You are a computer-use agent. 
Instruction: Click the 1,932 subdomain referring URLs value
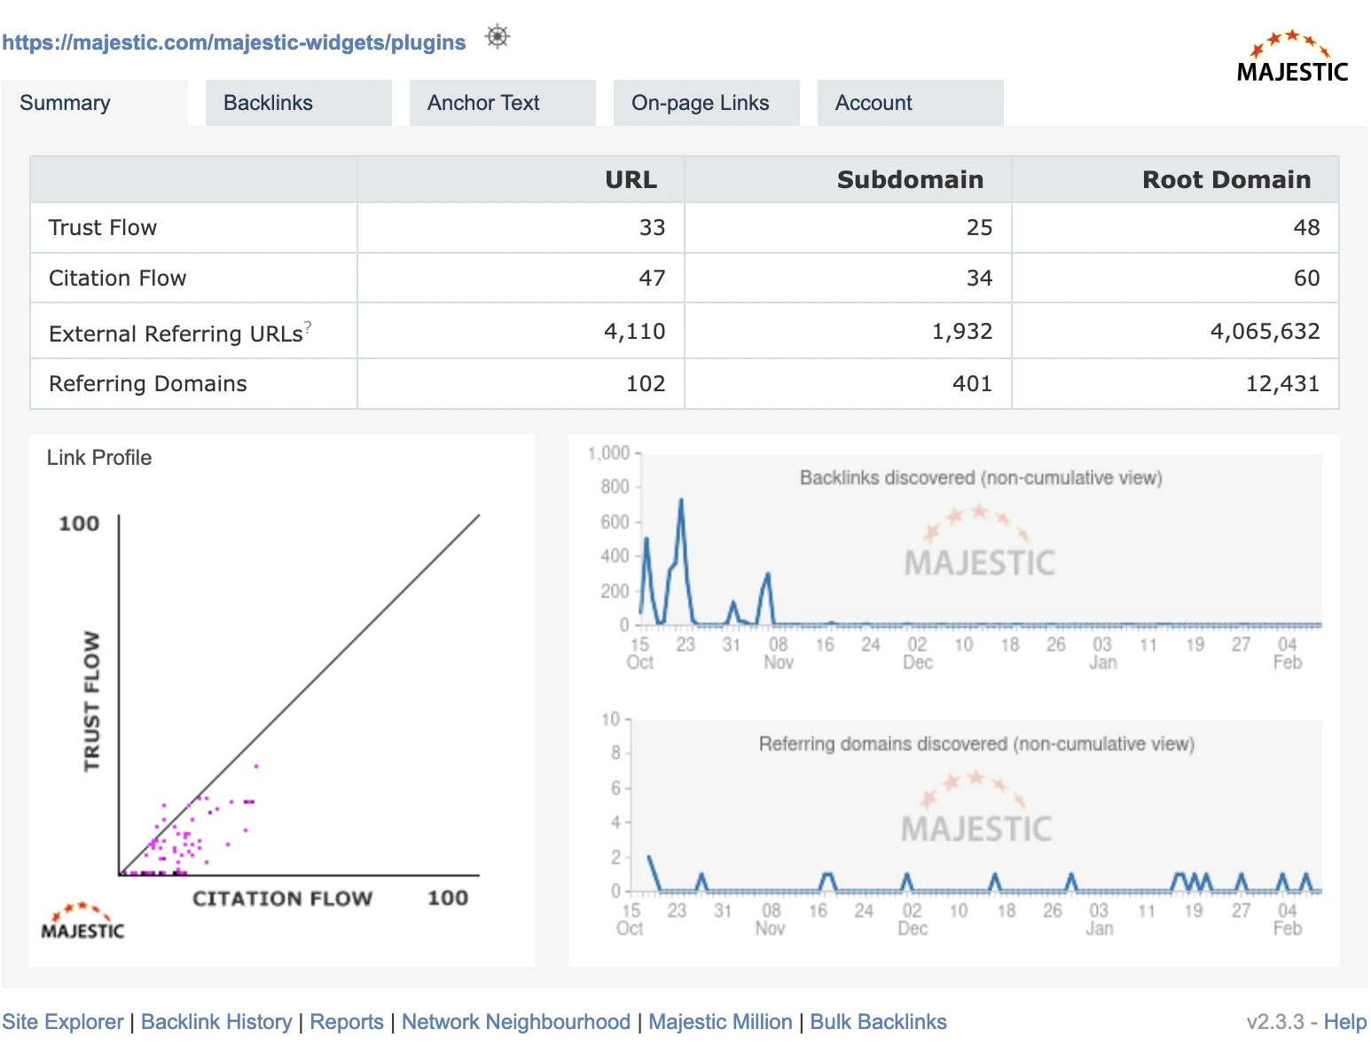(962, 332)
